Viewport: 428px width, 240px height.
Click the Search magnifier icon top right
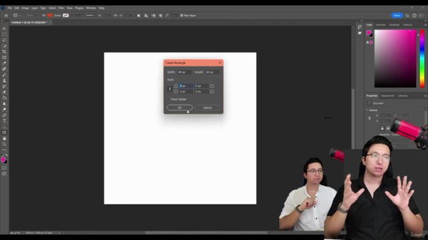tap(407, 15)
